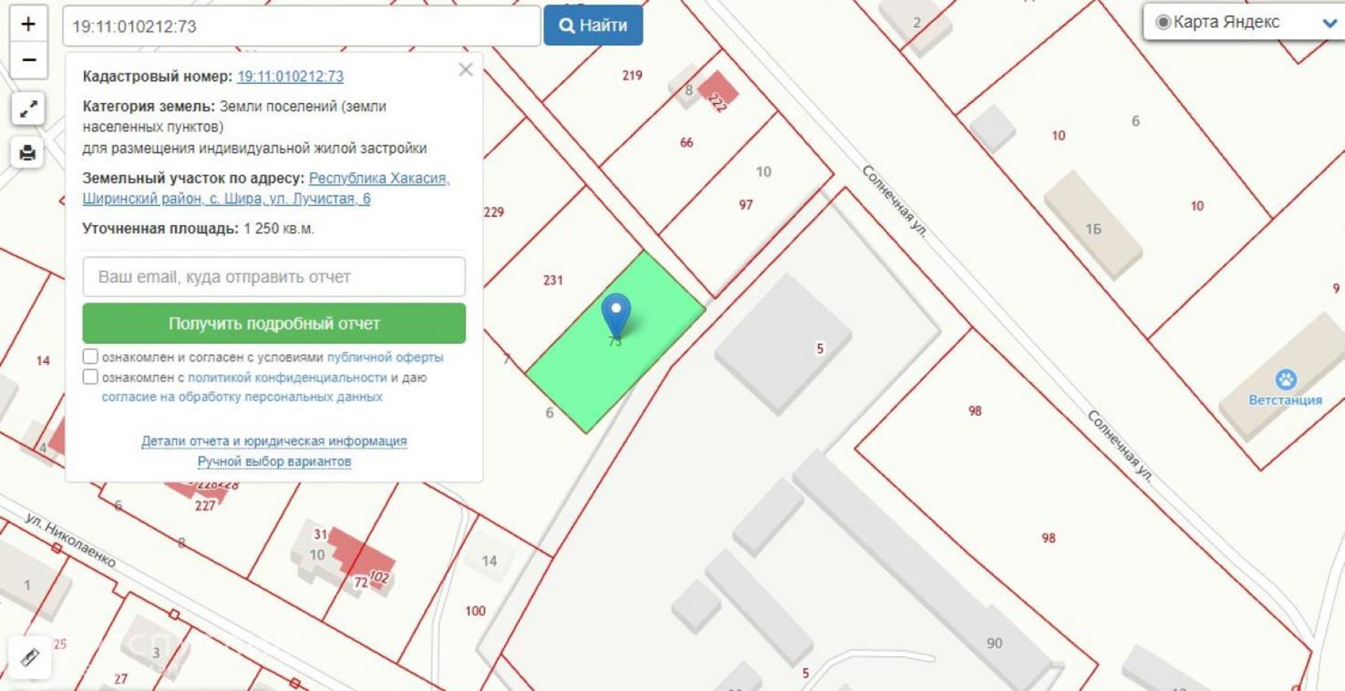This screenshot has height=691, width=1345.
Task: Zoom in on the map
Action: pos(28,24)
